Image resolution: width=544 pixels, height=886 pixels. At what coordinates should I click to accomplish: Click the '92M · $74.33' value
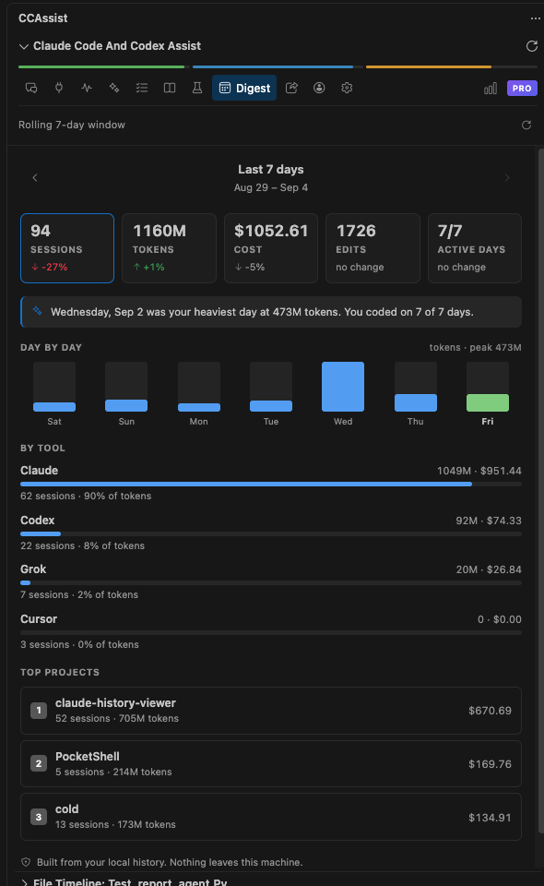pos(489,521)
